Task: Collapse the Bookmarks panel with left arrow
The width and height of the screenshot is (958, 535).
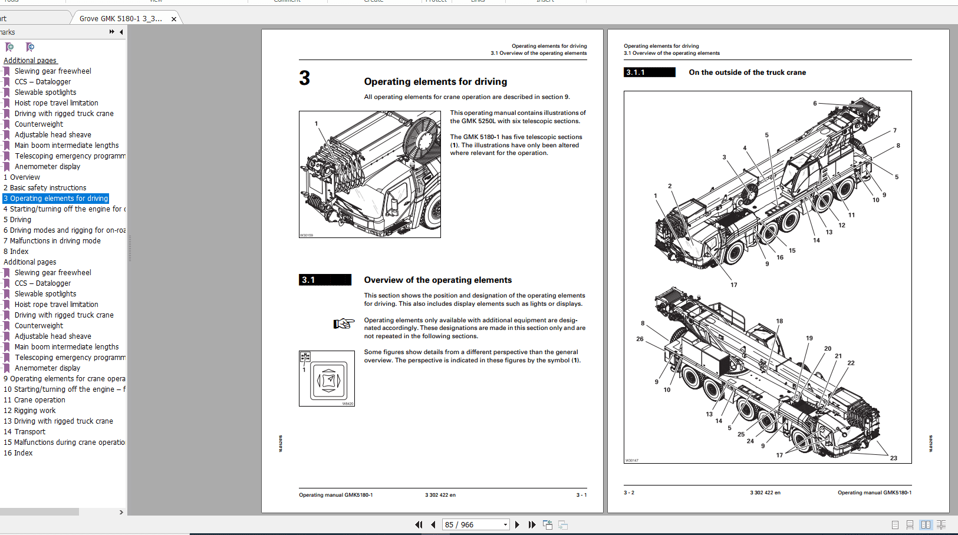Action: point(121,32)
